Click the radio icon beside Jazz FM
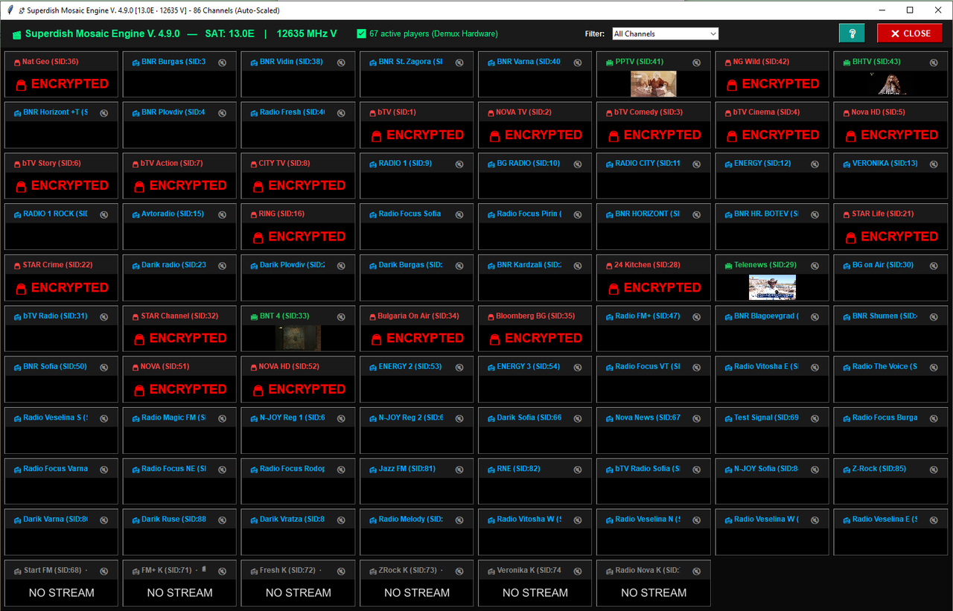Image resolution: width=953 pixels, height=611 pixels. tap(372, 470)
